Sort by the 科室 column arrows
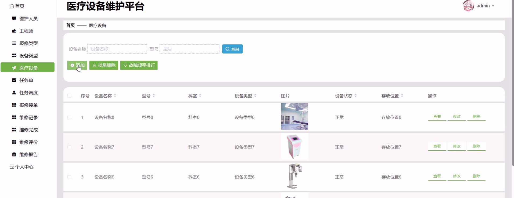Screen dimensions: 514x198 coord(200,96)
